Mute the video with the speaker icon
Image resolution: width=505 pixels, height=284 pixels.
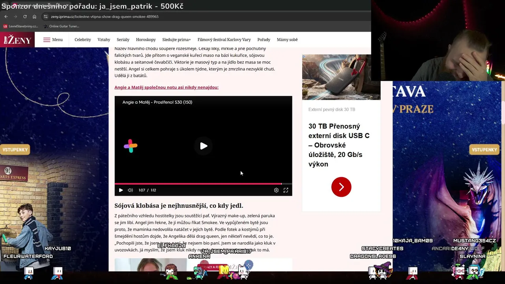click(x=130, y=190)
